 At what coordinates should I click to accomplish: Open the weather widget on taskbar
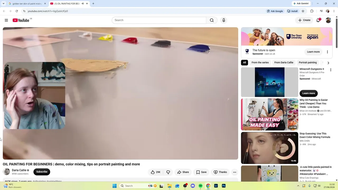[x=12, y=186]
